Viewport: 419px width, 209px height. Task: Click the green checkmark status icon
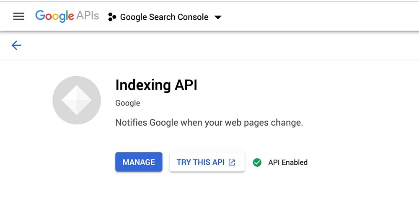tap(257, 163)
